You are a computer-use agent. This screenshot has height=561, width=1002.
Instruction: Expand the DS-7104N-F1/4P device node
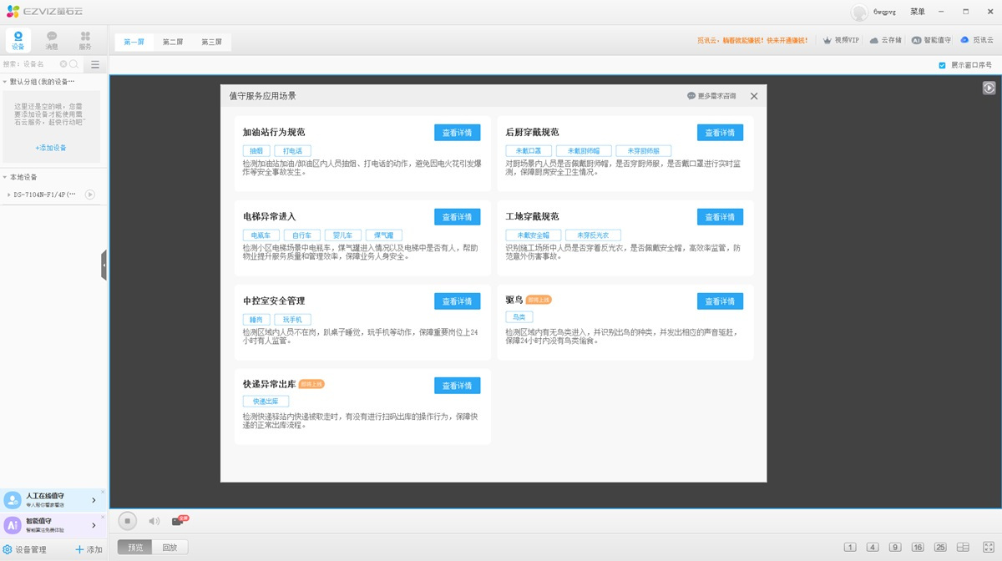8,195
